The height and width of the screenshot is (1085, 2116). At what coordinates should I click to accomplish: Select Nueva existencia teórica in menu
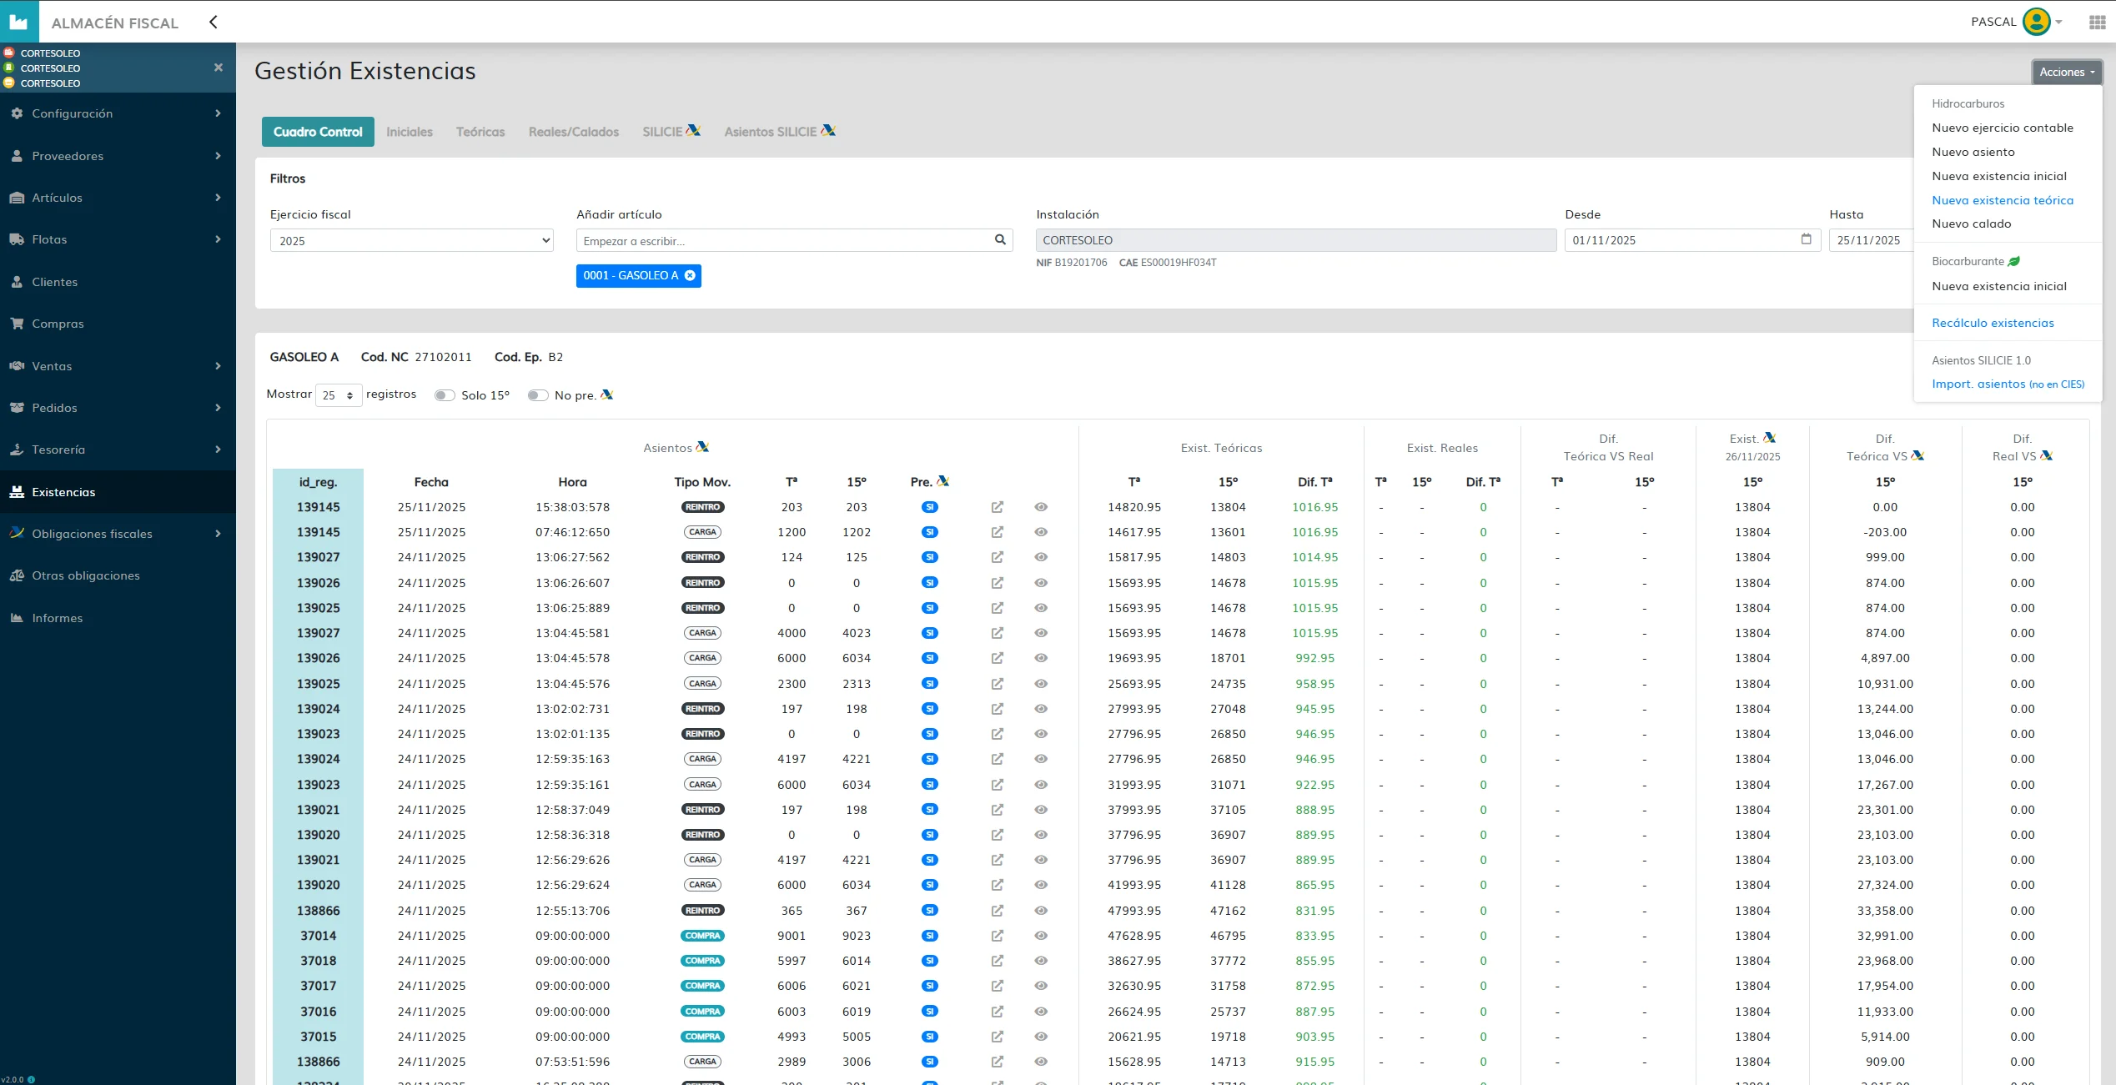point(2002,200)
